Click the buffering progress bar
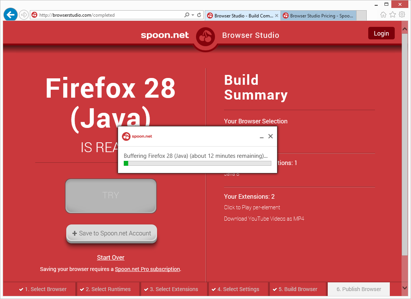The height and width of the screenshot is (299, 411). pos(198,163)
